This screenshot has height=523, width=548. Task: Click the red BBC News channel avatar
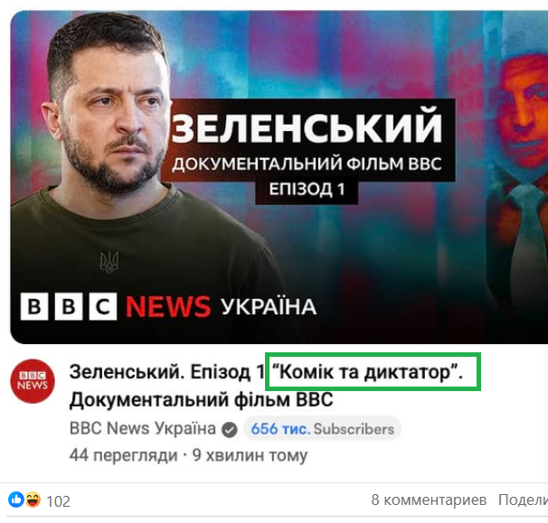pos(33,381)
